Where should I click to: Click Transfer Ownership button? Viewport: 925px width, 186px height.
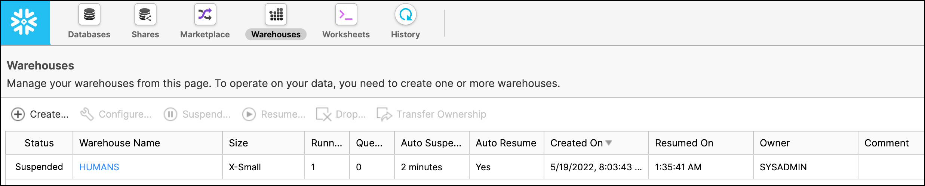tap(431, 114)
